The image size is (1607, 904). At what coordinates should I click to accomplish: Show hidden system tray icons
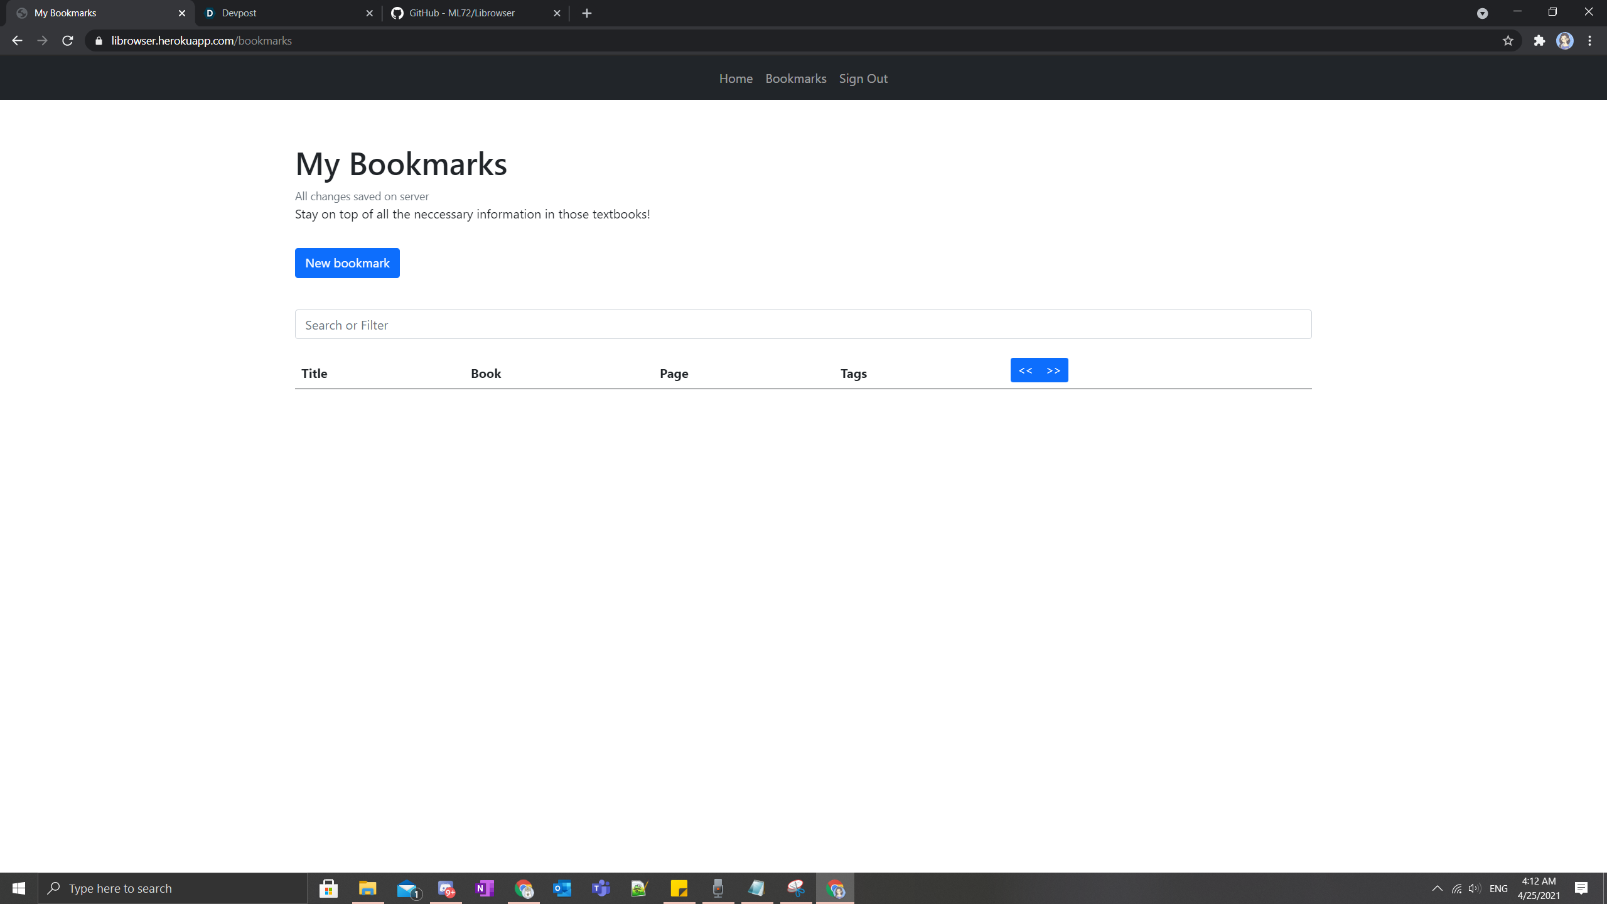click(1437, 888)
